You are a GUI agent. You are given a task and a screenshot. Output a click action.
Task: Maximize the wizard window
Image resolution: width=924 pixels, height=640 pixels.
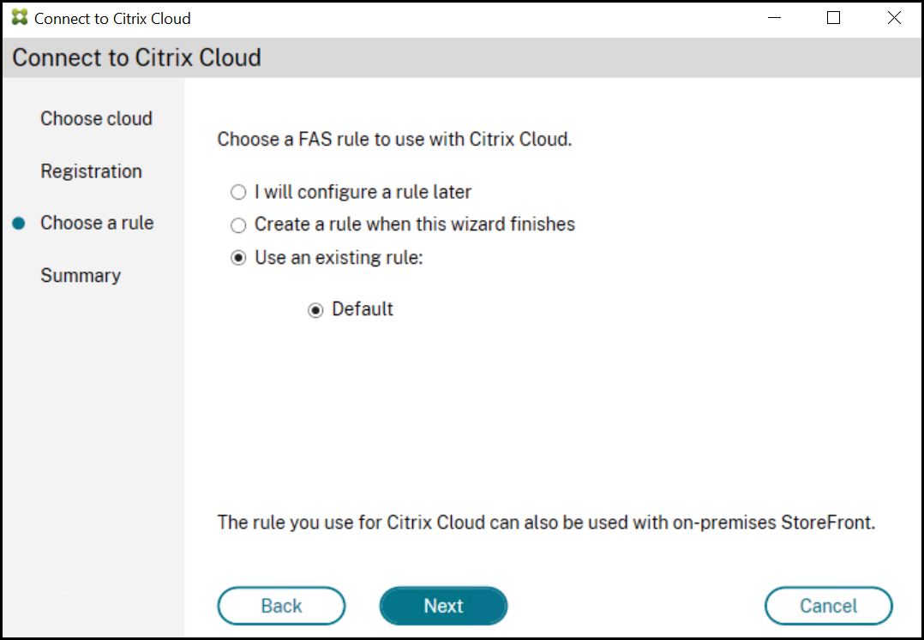pyautogui.click(x=833, y=18)
